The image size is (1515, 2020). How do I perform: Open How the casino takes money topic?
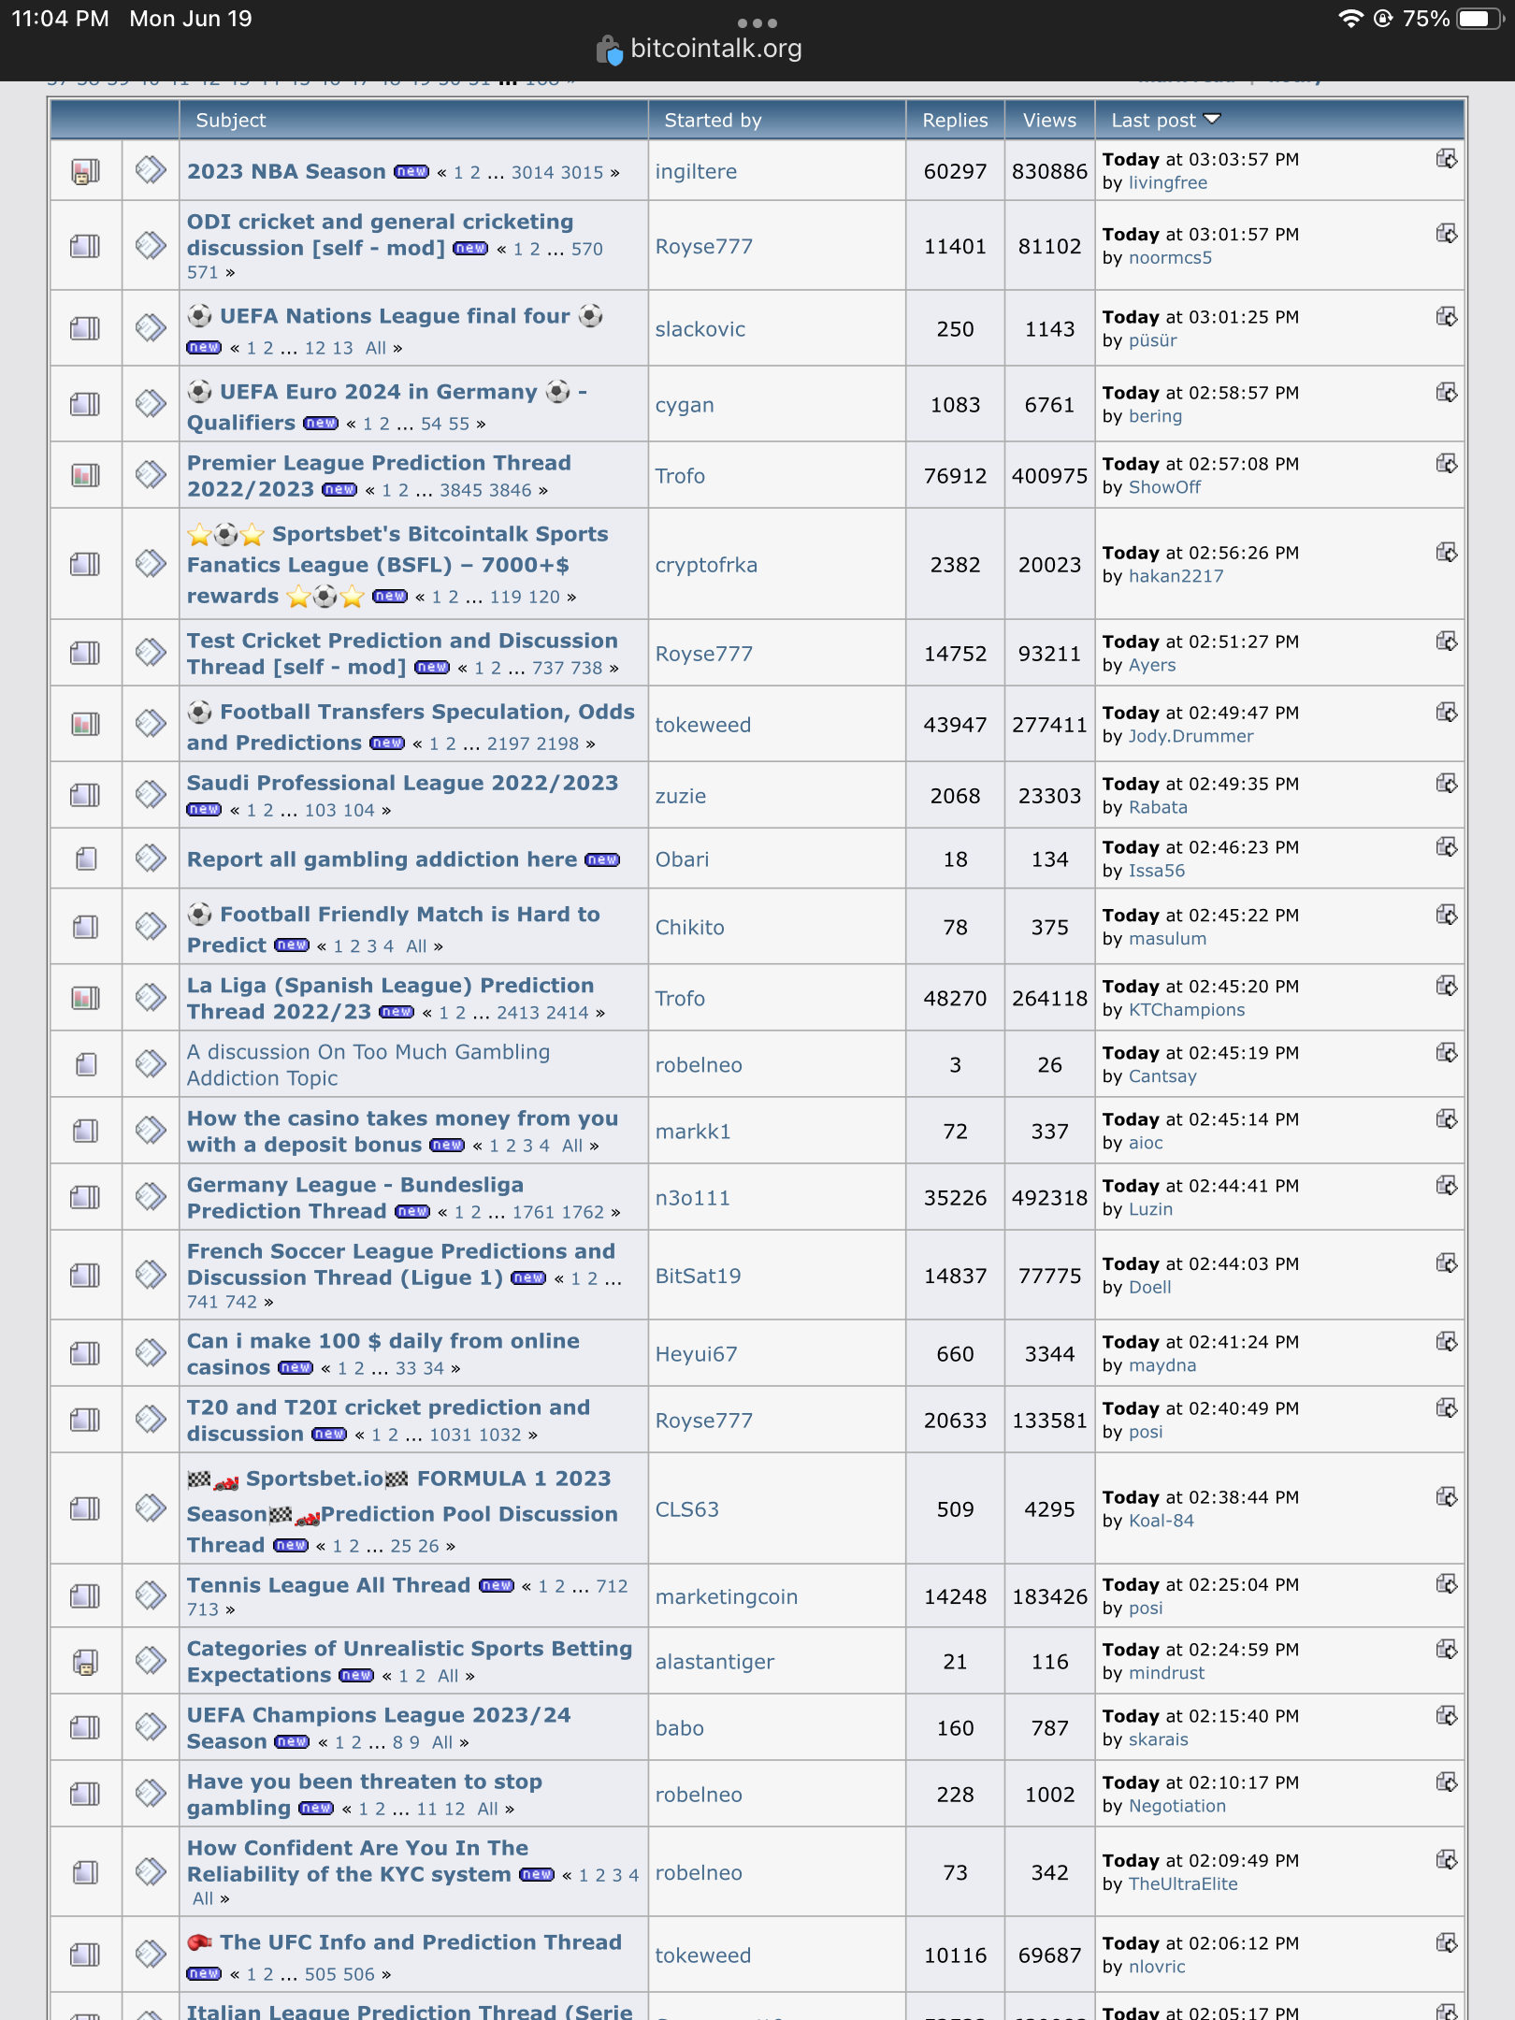(x=402, y=1132)
